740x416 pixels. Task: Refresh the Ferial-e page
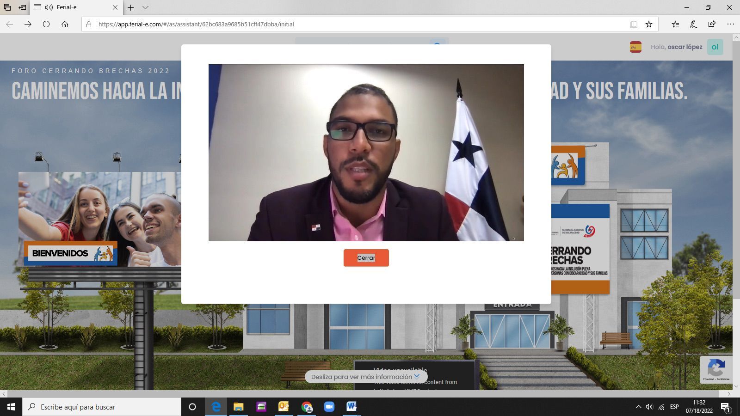tap(46, 24)
